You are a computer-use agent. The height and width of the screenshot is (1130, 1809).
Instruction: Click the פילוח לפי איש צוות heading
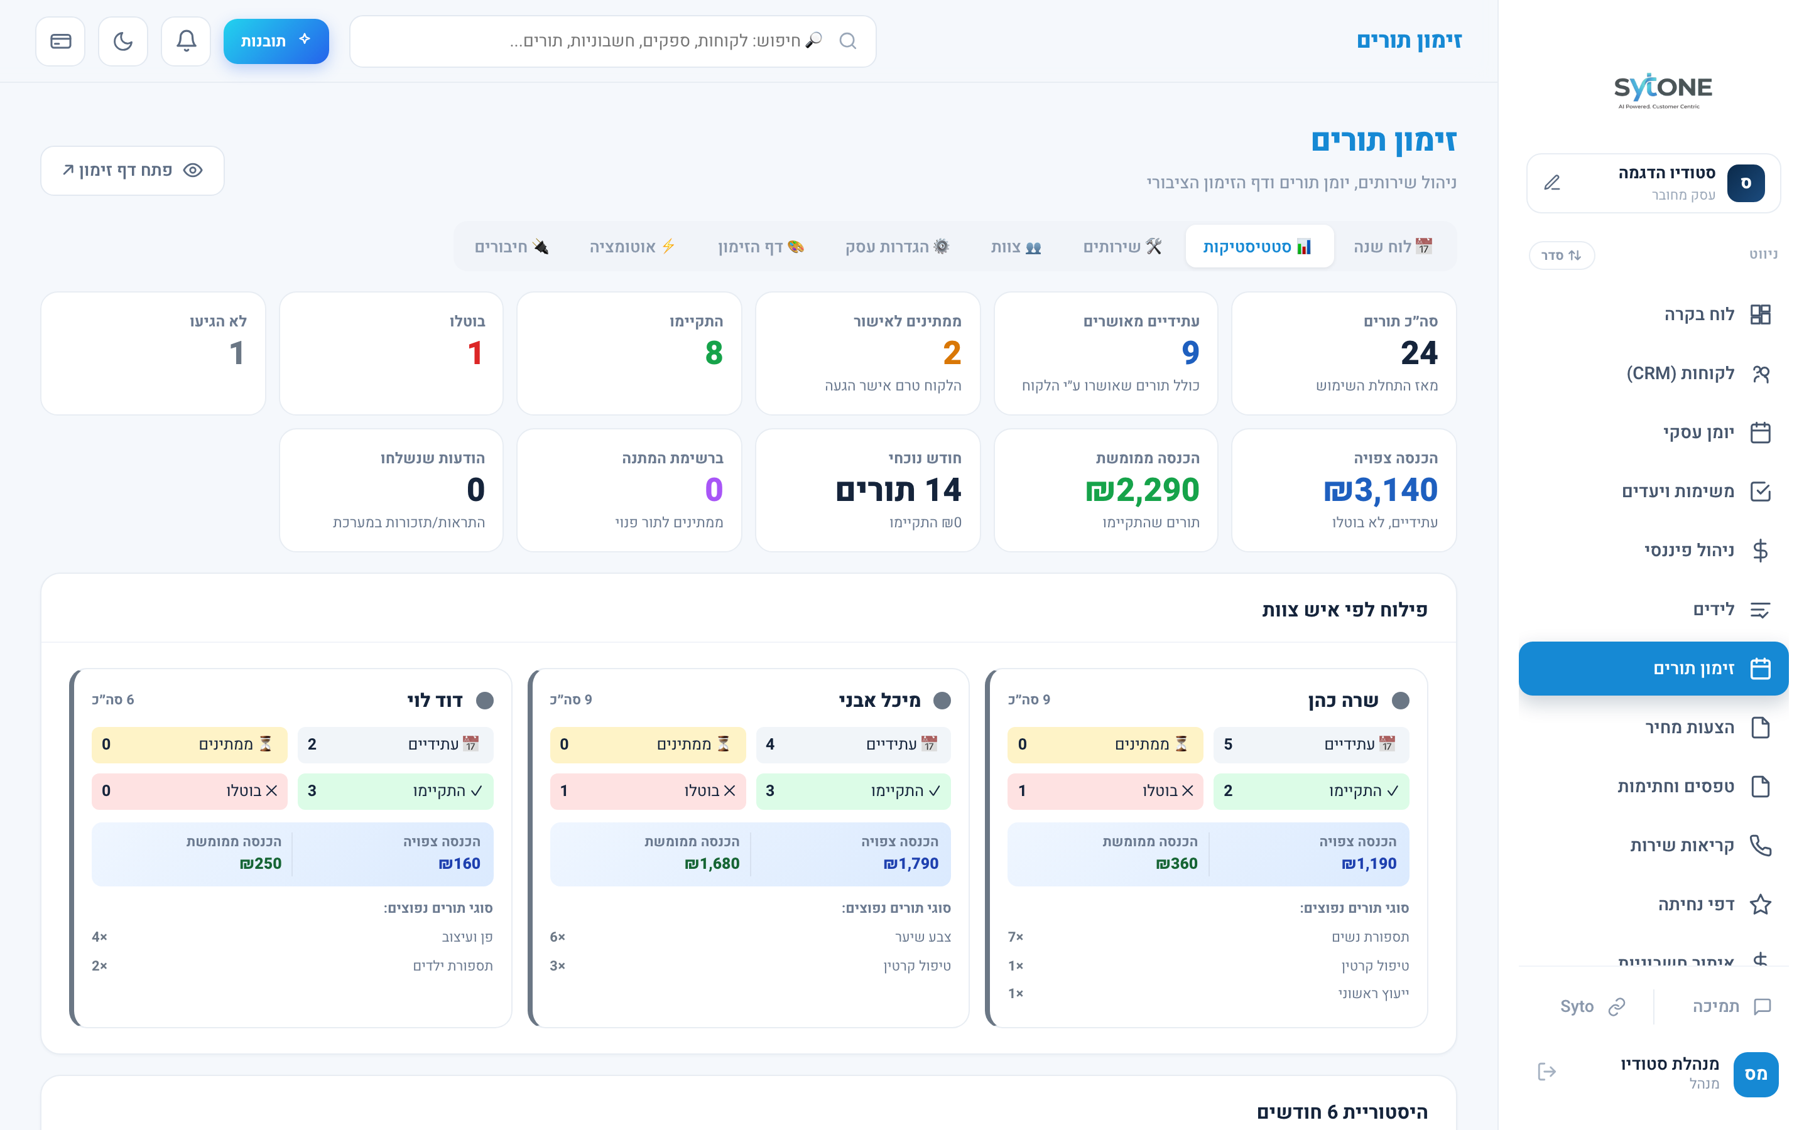pos(1344,610)
